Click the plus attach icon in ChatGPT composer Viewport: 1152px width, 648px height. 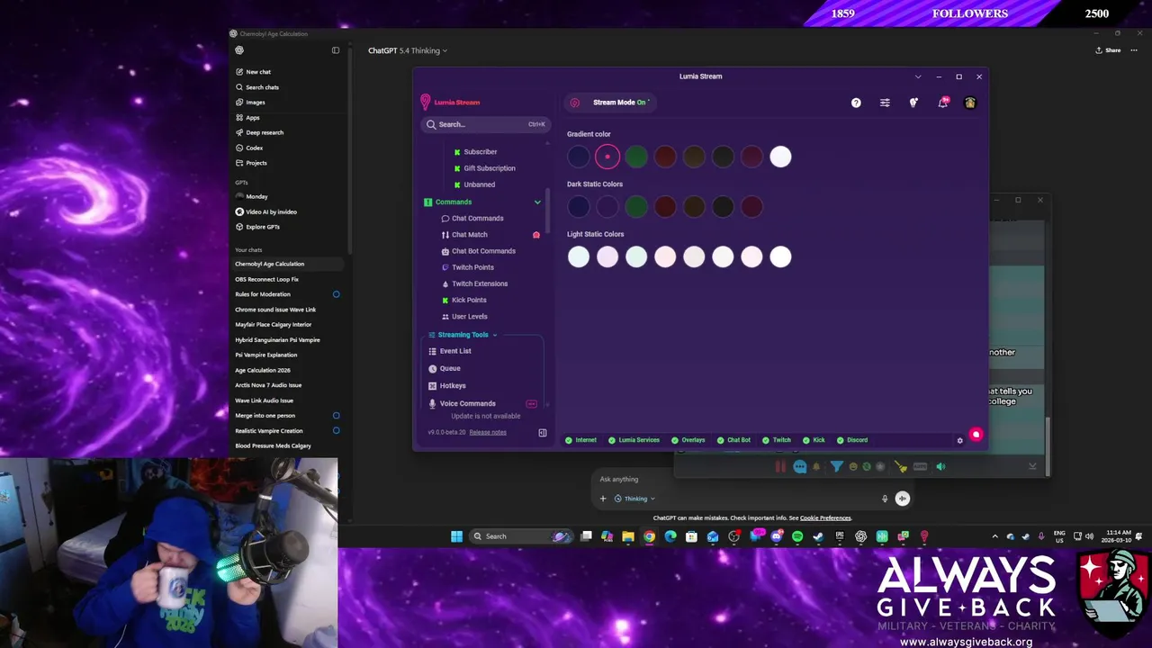(x=603, y=499)
